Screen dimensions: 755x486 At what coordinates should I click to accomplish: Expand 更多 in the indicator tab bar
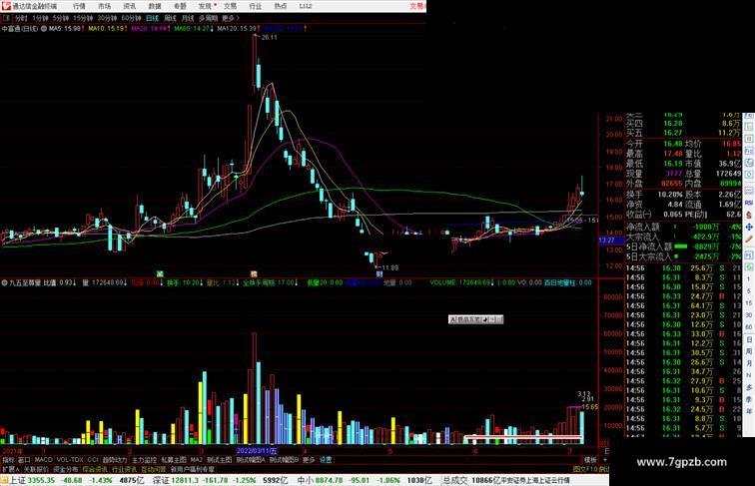click(309, 460)
